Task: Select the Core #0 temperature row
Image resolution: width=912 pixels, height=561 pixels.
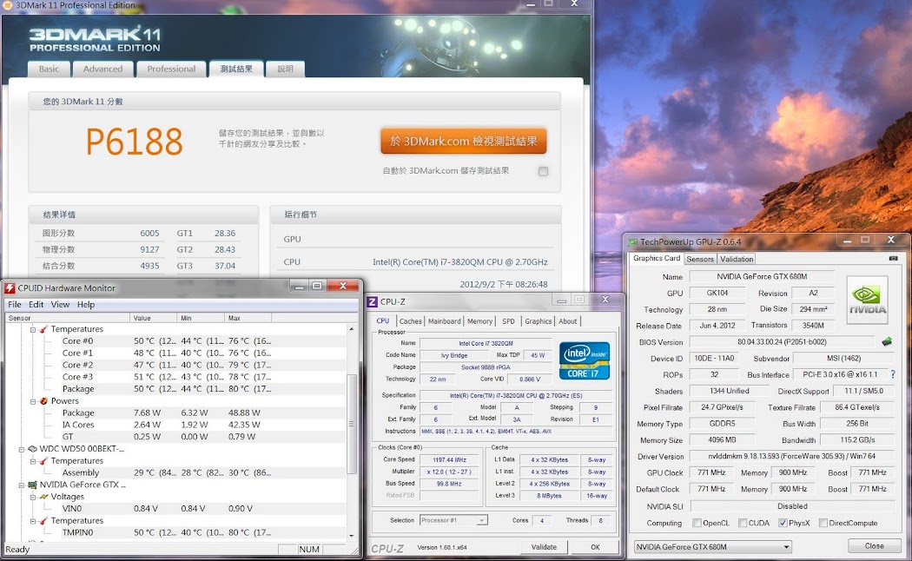Action: [x=175, y=341]
